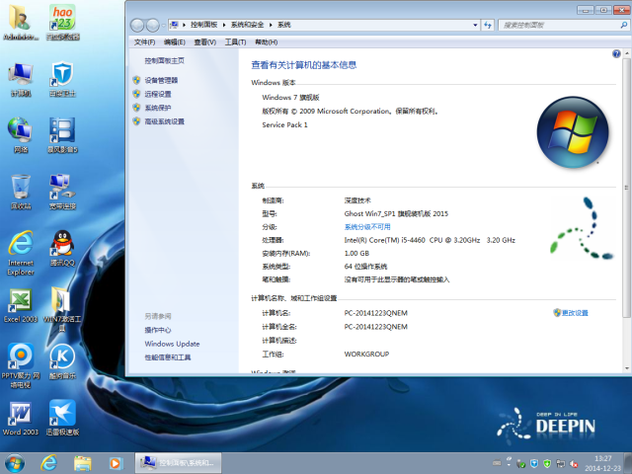Image resolution: width=632 pixels, height=474 pixels.
Task: Click the green shield tray icon
Action: pyautogui.click(x=547, y=463)
